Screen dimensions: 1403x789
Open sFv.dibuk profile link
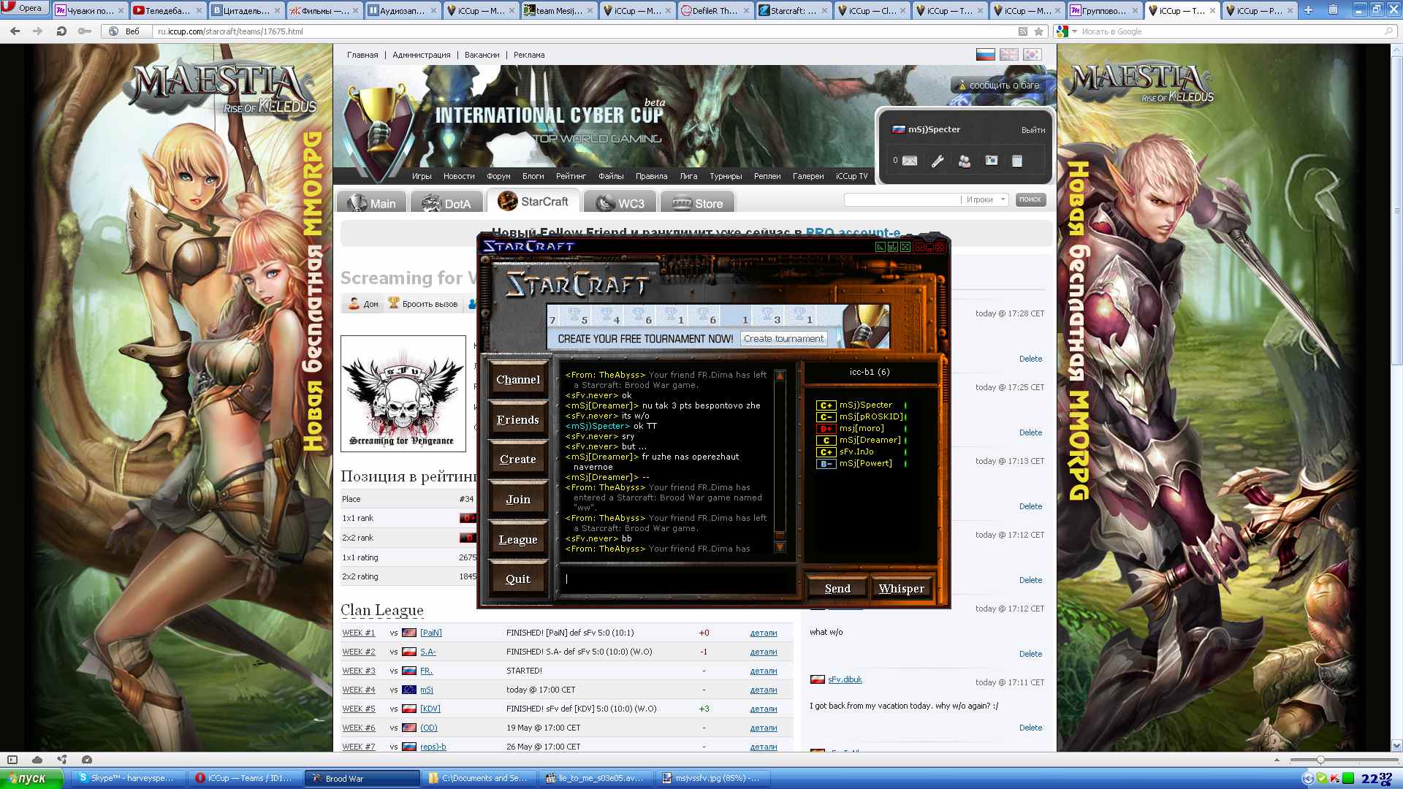pyautogui.click(x=845, y=679)
